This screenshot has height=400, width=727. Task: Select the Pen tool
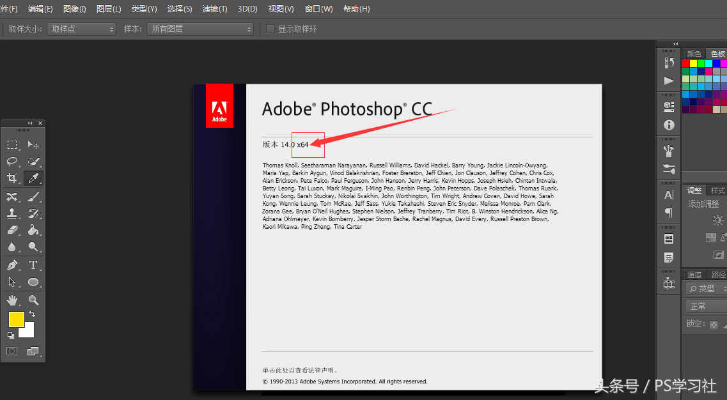(x=12, y=265)
